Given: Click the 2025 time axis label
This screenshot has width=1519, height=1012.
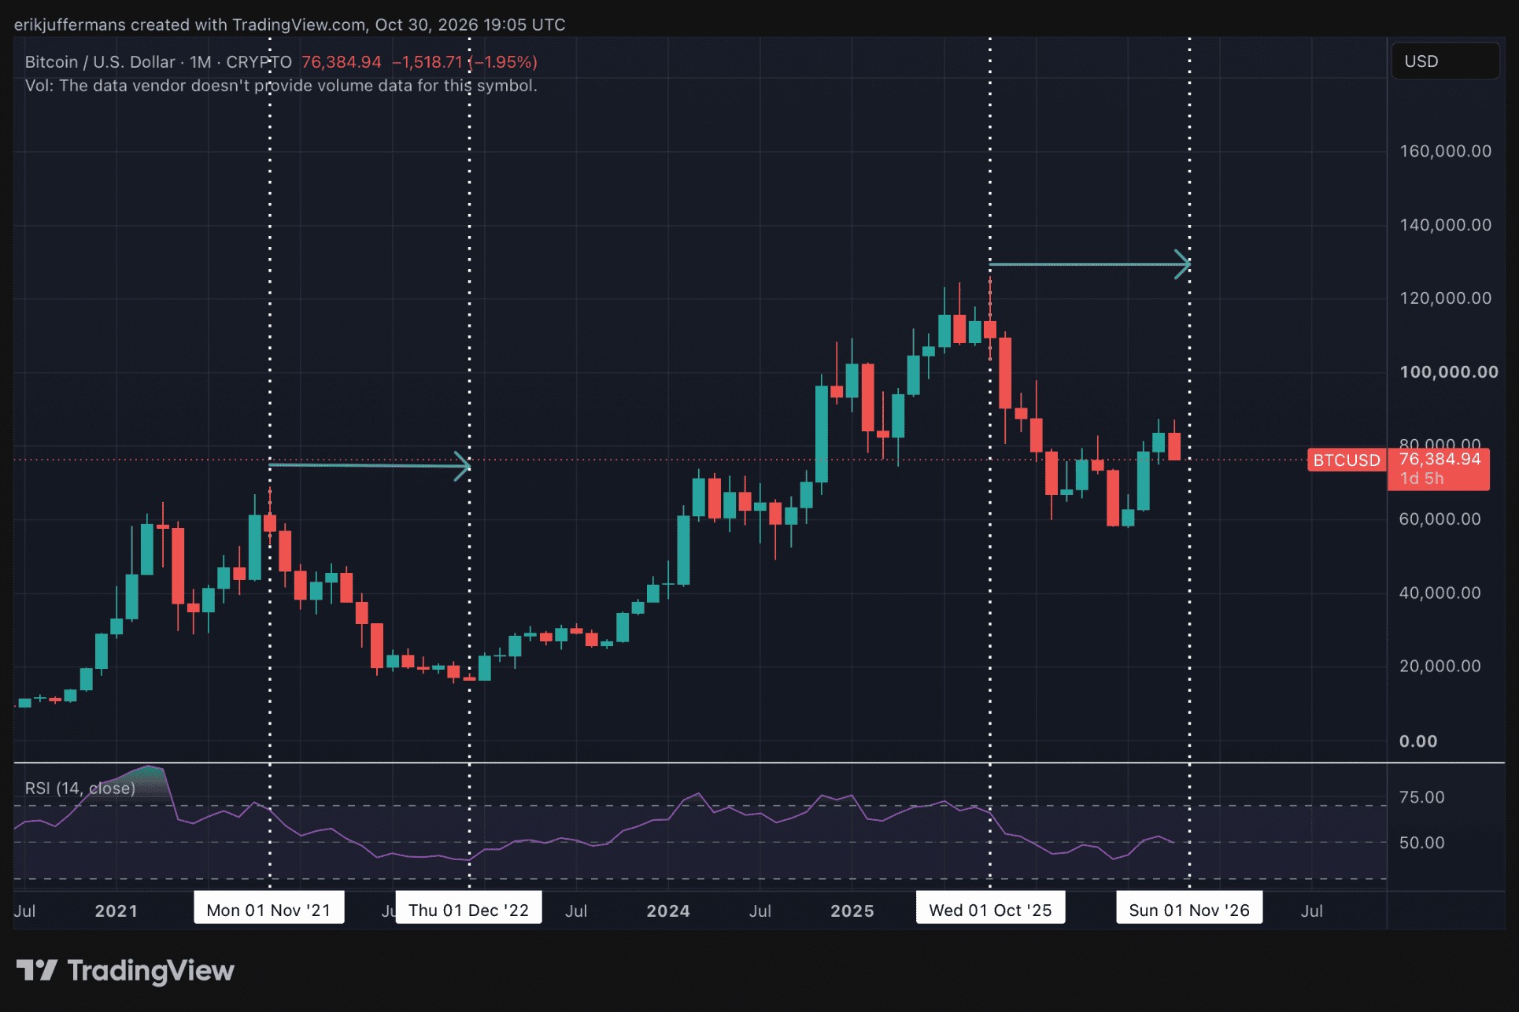Looking at the screenshot, I should tap(852, 910).
